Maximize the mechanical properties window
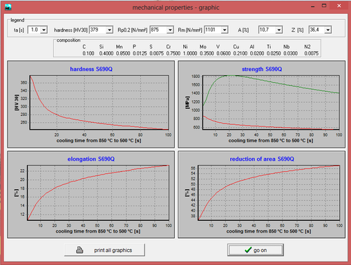The width and height of the screenshot is (351, 265). pos(324,6)
